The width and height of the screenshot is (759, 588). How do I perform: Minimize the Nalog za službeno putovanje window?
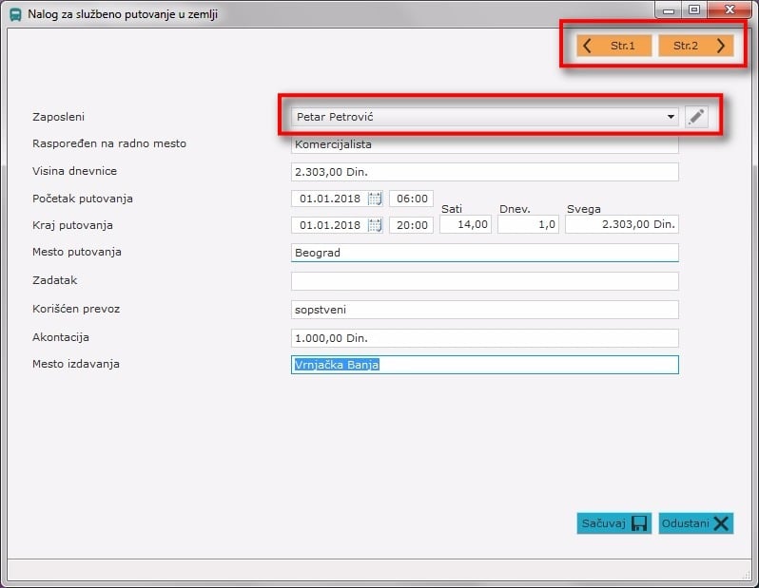click(669, 9)
